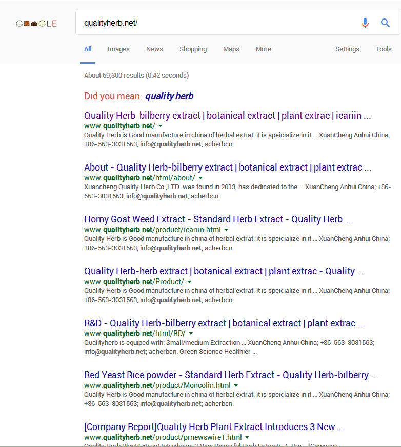The width and height of the screenshot is (401, 447).
Task: Expand dropdown arrow next to www.qualityherb.net/
Action: coord(161,126)
